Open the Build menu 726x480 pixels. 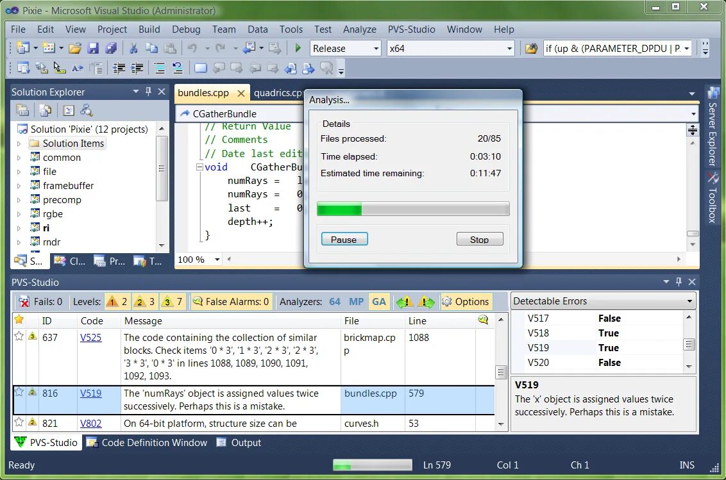point(149,29)
